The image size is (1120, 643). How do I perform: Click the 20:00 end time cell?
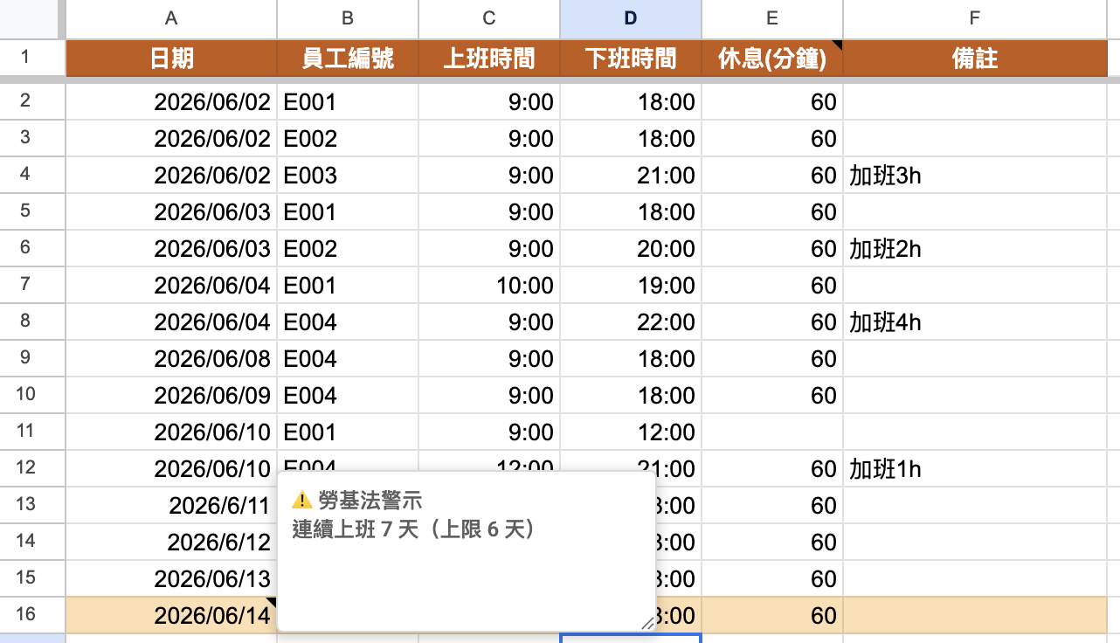631,249
